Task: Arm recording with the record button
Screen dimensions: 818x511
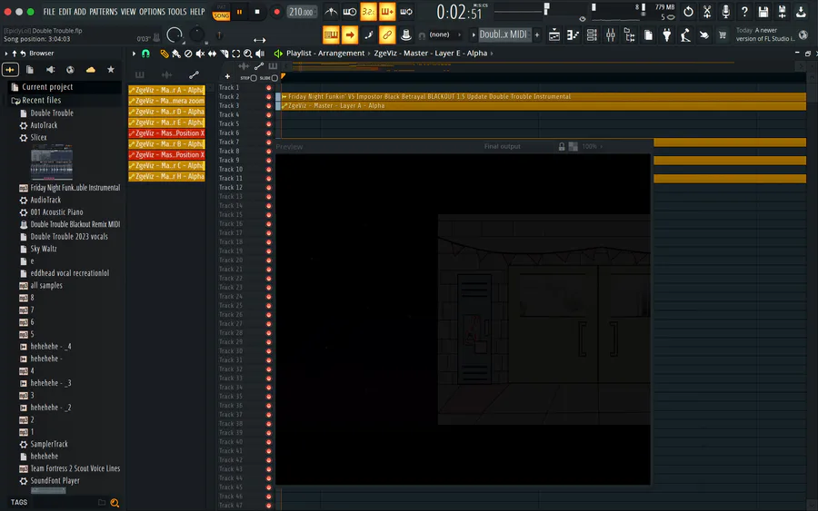Action: coord(276,12)
